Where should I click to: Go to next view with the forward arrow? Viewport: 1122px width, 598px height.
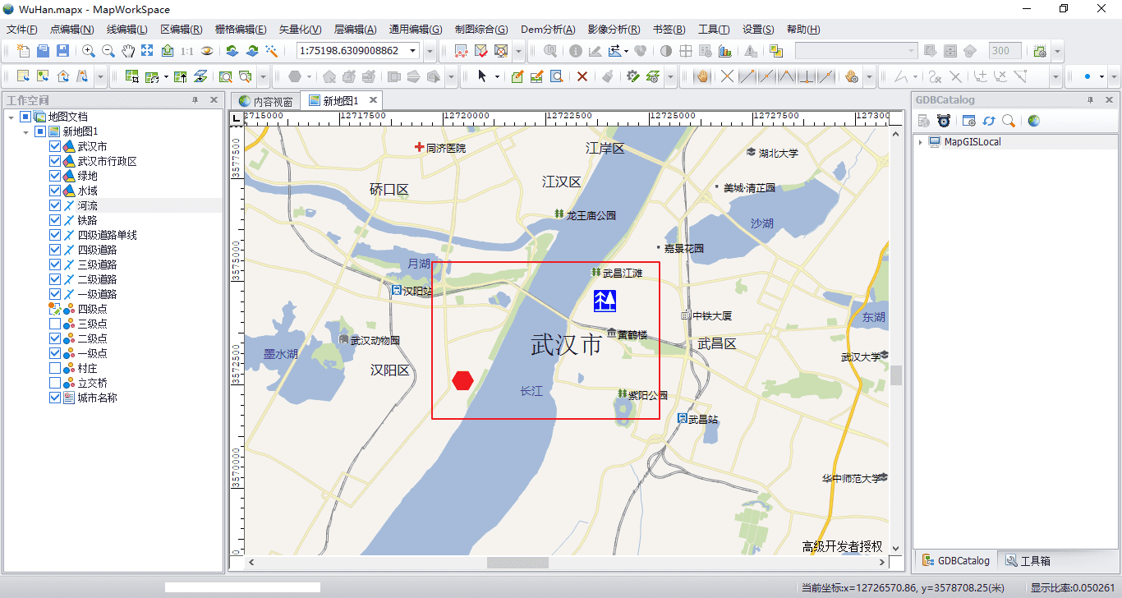252,51
